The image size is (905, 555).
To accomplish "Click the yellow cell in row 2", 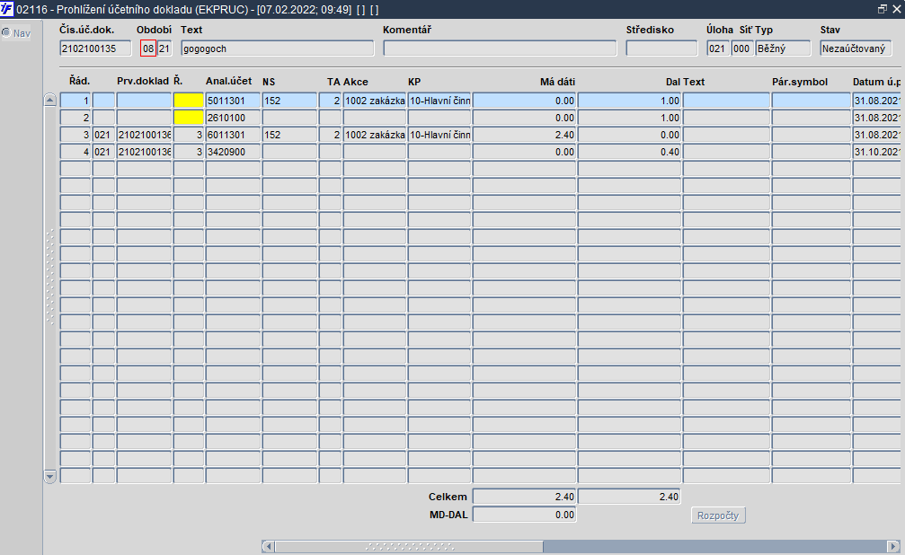I will [x=189, y=118].
